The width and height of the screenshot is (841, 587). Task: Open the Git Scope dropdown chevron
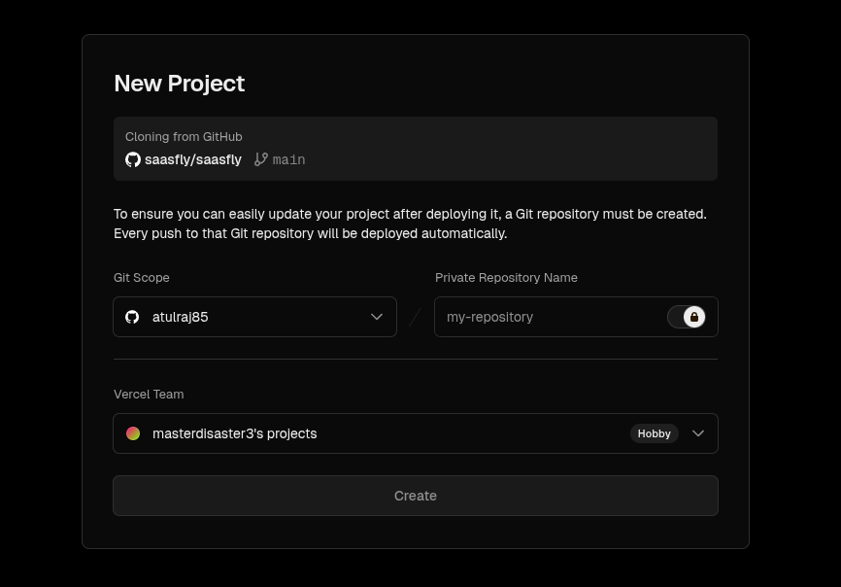[377, 317]
